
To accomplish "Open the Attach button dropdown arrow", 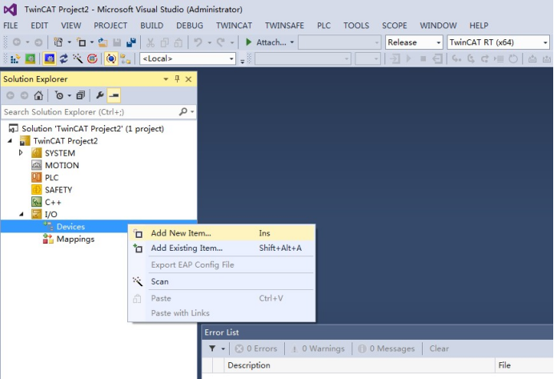I will pyautogui.click(x=292, y=42).
